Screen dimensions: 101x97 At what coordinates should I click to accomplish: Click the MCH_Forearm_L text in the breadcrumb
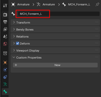point(79,4)
